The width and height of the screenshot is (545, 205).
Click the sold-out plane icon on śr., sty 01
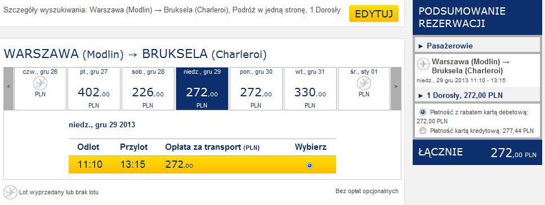364,83
